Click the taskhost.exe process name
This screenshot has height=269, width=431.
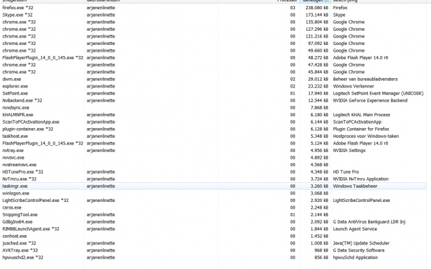(x=15, y=136)
